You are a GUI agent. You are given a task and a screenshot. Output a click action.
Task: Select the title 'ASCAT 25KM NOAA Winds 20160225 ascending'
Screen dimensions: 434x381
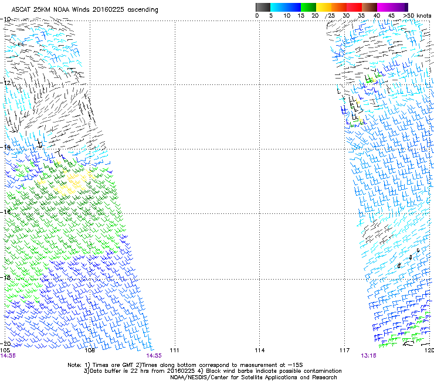tap(84, 10)
